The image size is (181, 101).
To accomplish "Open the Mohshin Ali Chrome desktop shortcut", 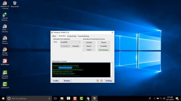I will tap(5, 5).
